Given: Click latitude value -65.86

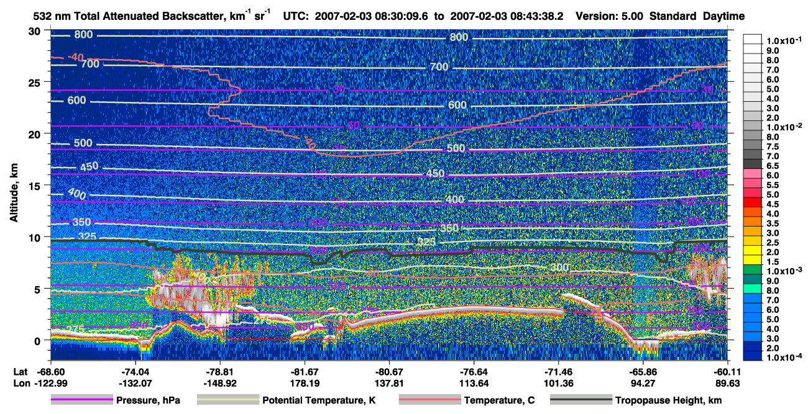Looking at the screenshot, I should point(643,372).
